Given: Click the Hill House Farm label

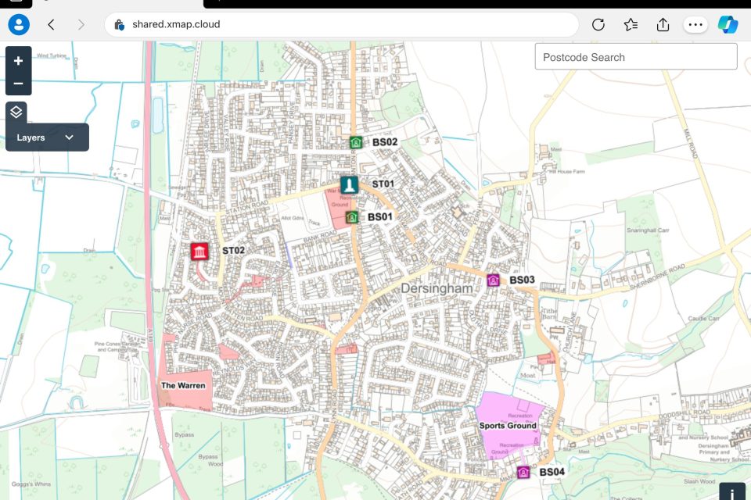Looking at the screenshot, I should [x=566, y=171].
